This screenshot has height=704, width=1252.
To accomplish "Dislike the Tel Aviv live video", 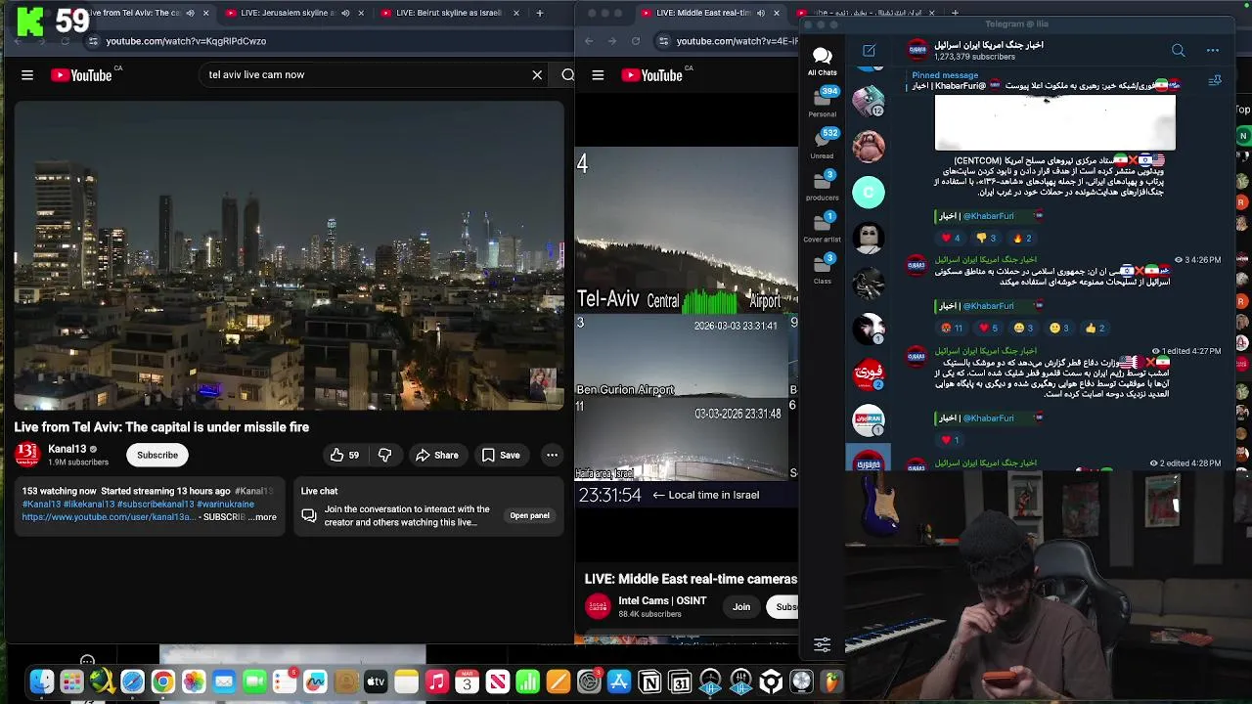I will pyautogui.click(x=385, y=455).
